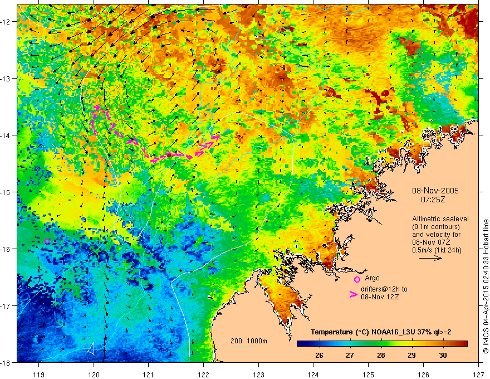
Task: Click the '122' longitude axis label
Action: coord(203,375)
